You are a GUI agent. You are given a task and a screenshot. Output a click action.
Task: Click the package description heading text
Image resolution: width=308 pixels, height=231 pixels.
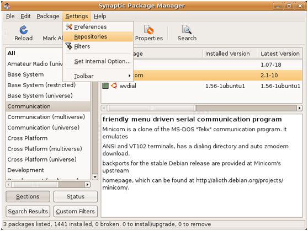(192, 119)
